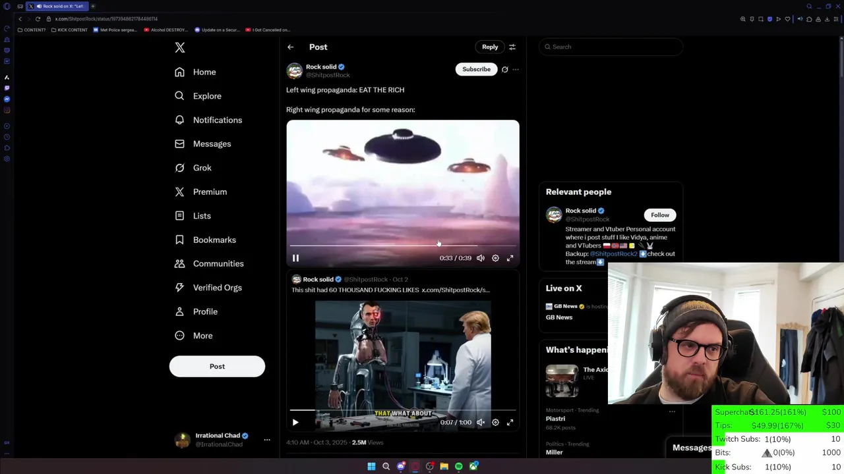Viewport: 844px width, 474px height.
Task: Click the heart bookmark icon in the address bar
Action: point(787,19)
